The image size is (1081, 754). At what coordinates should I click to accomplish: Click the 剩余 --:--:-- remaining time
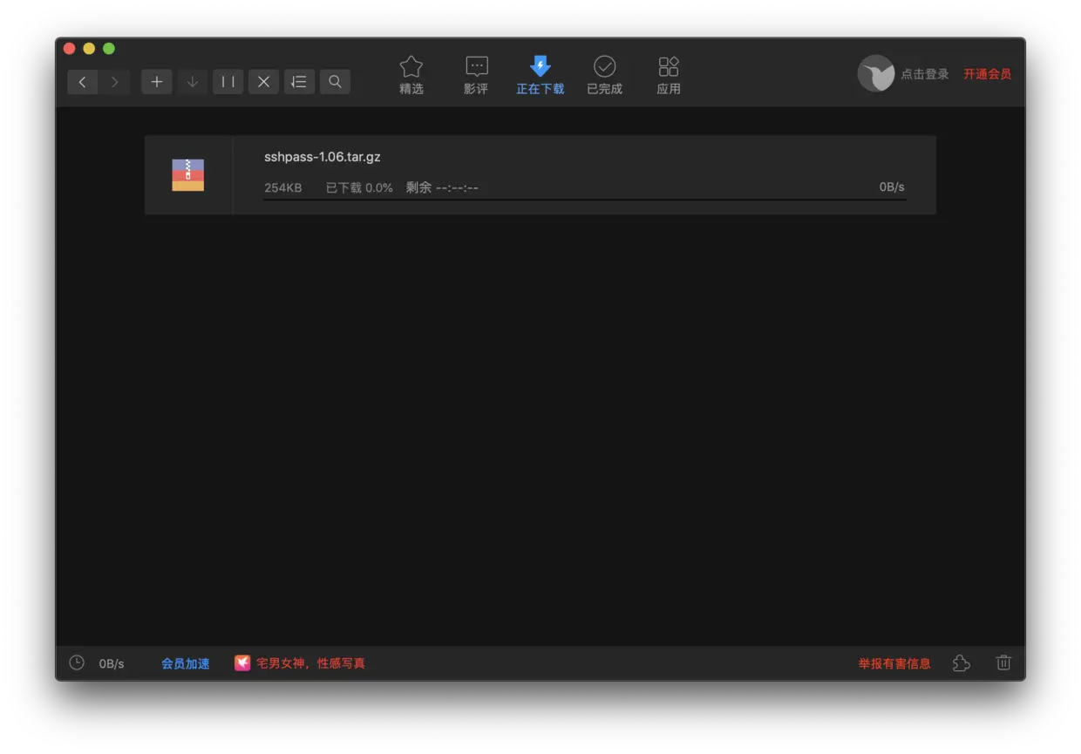pyautogui.click(x=442, y=187)
